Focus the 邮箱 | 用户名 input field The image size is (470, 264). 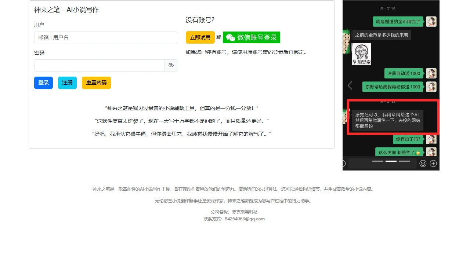[106, 38]
